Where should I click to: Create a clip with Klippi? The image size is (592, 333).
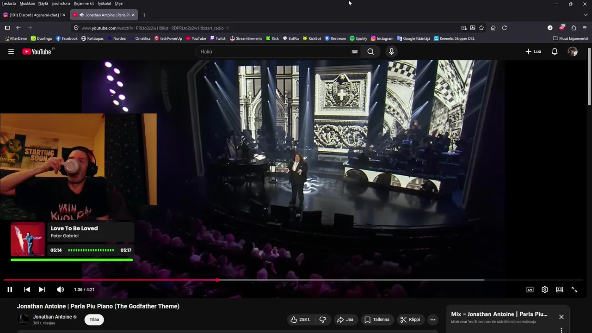click(410, 320)
